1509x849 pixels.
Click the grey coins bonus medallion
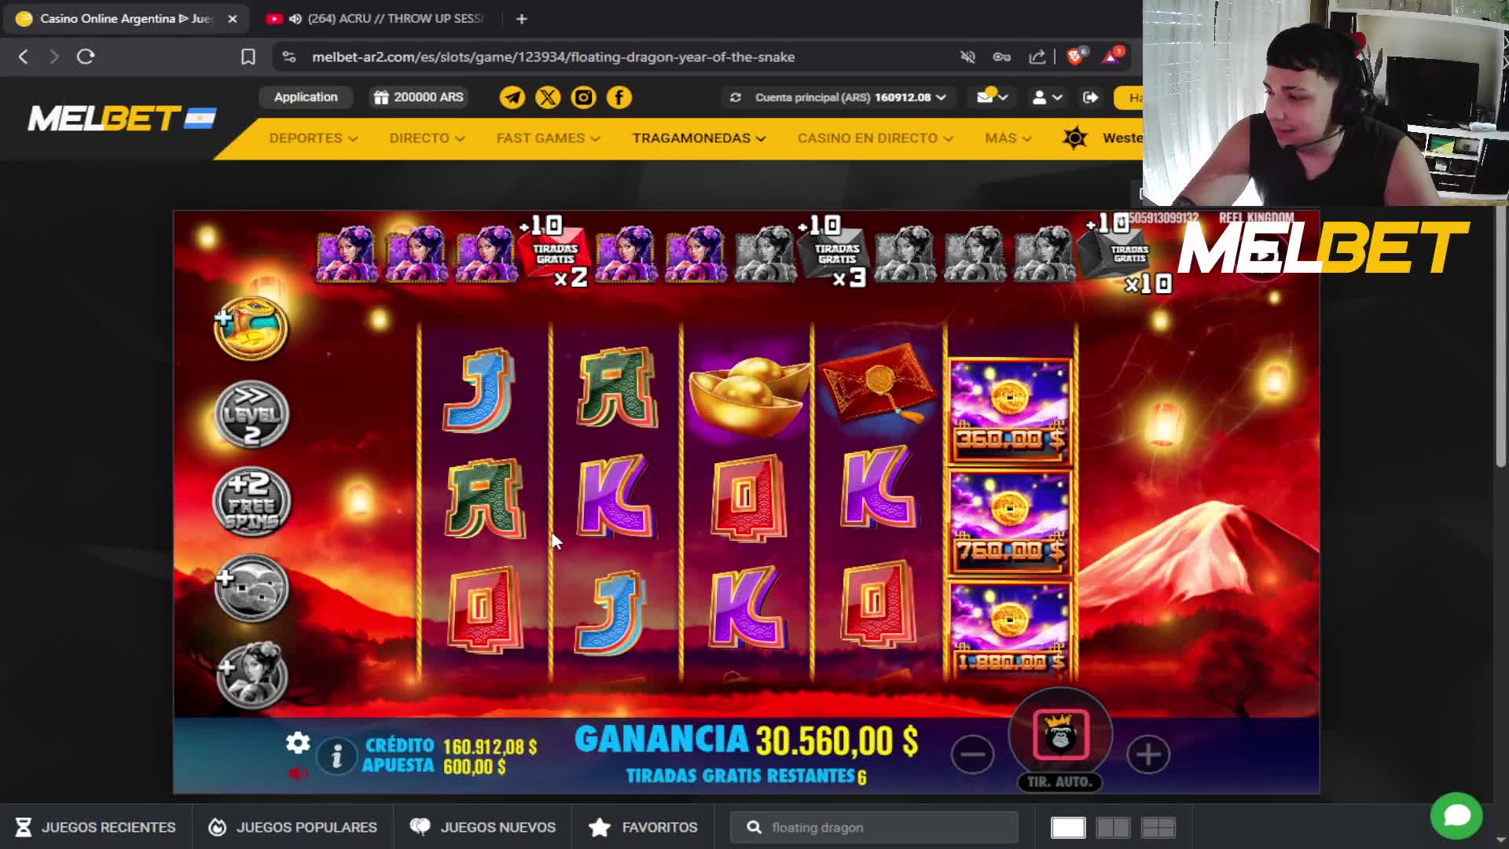coord(251,588)
